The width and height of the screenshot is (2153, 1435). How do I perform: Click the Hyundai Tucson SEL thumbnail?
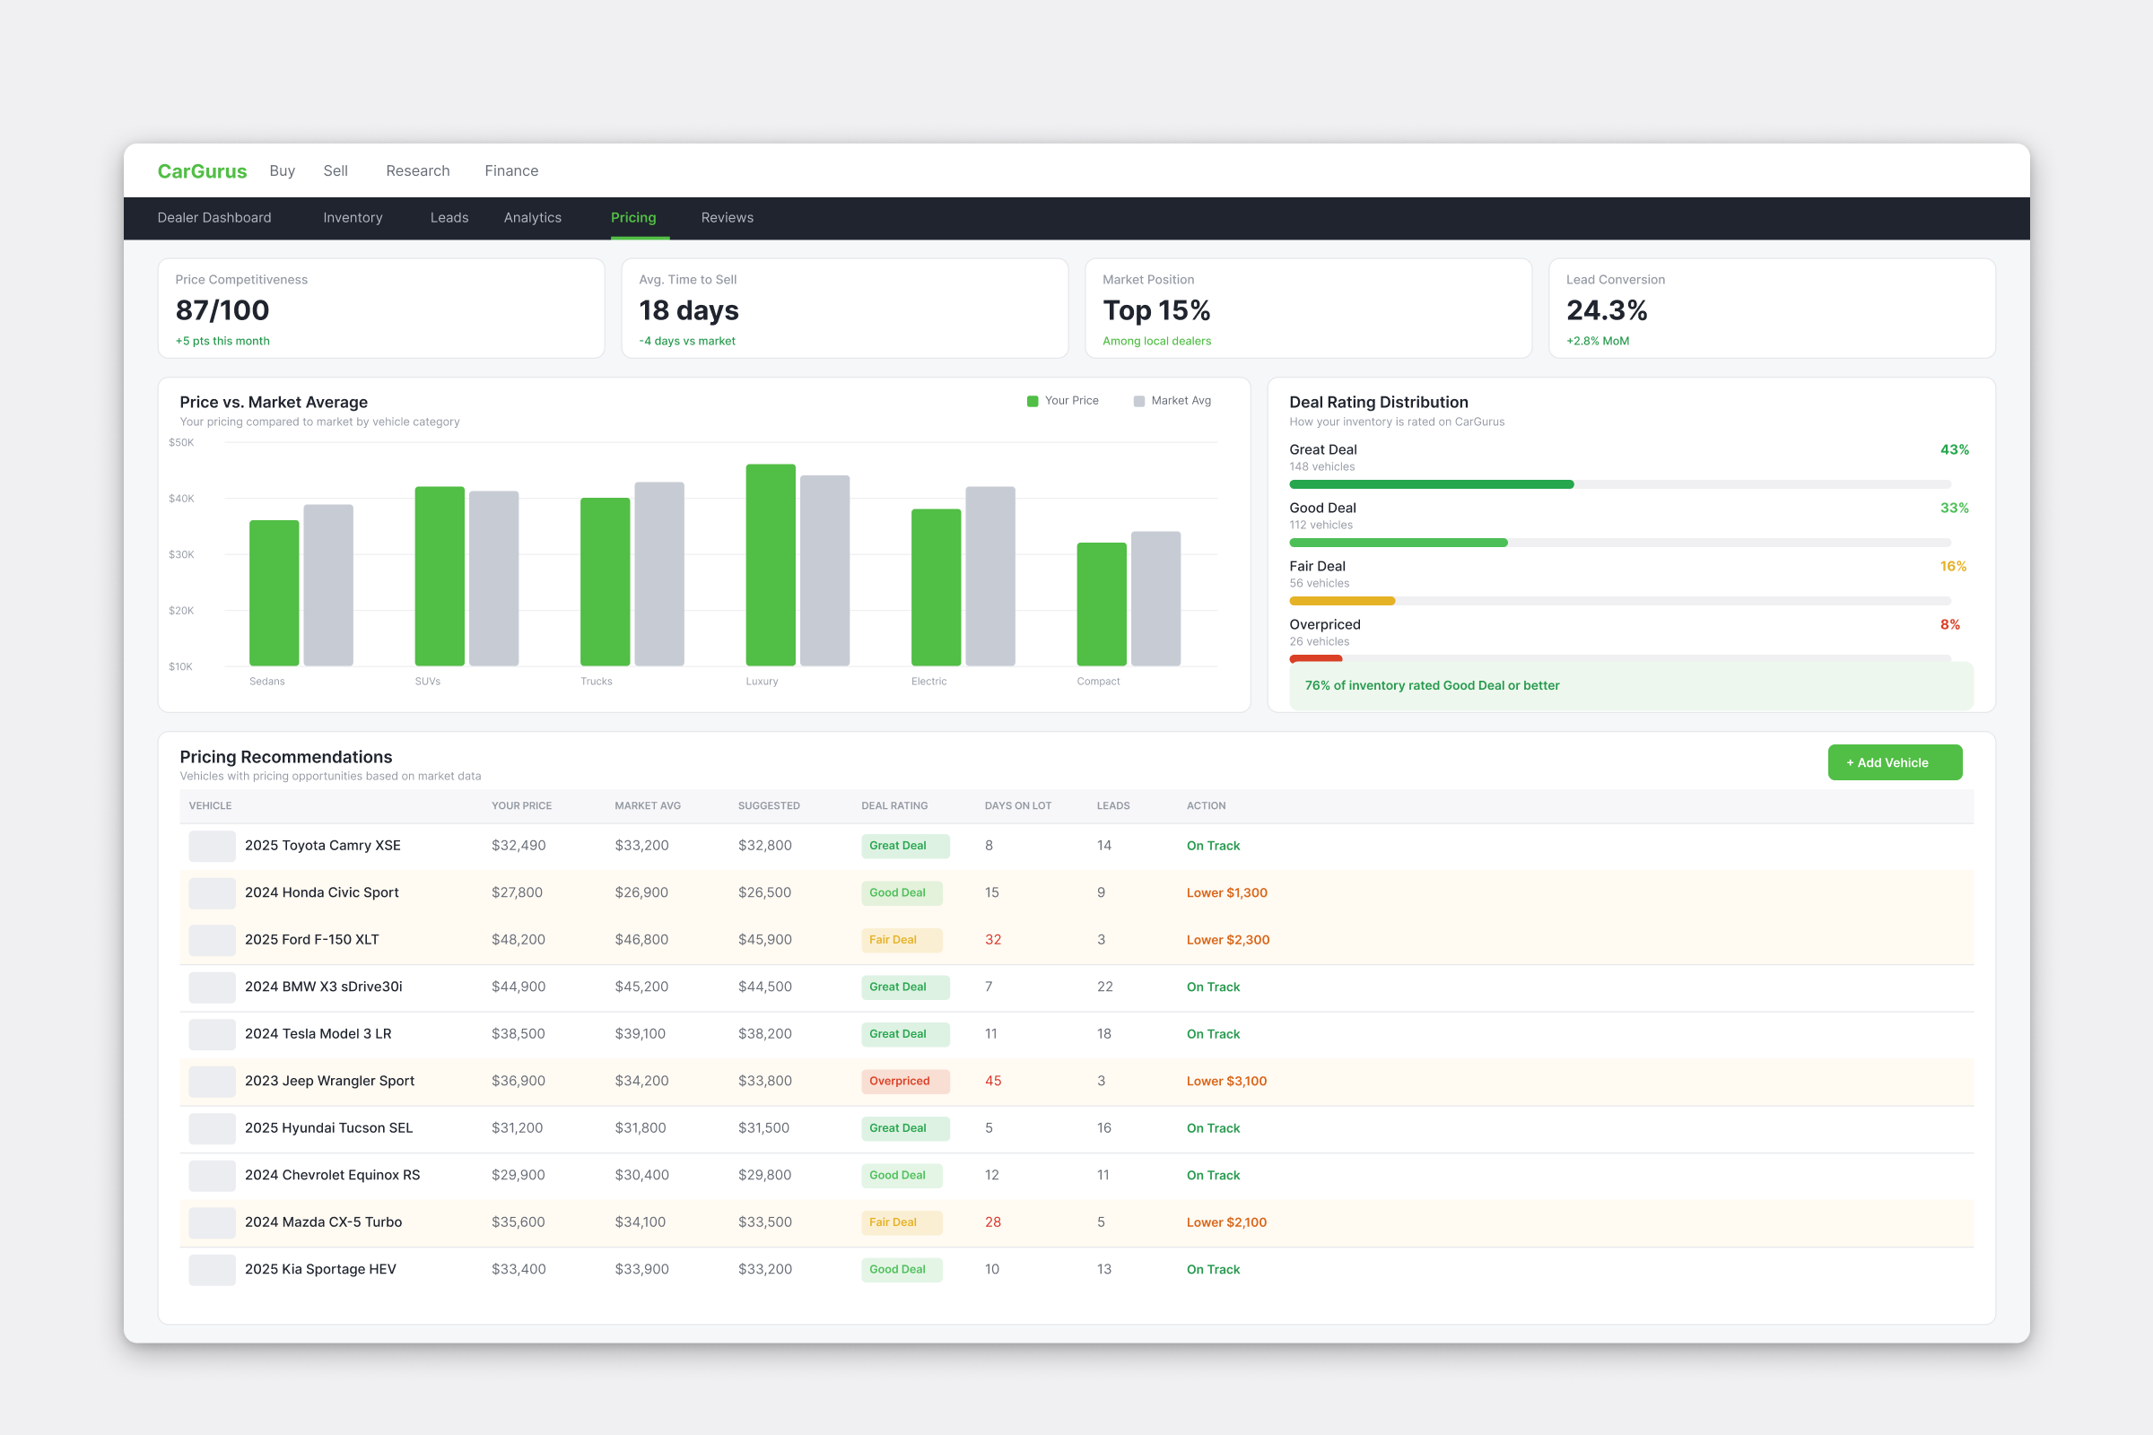213,1128
